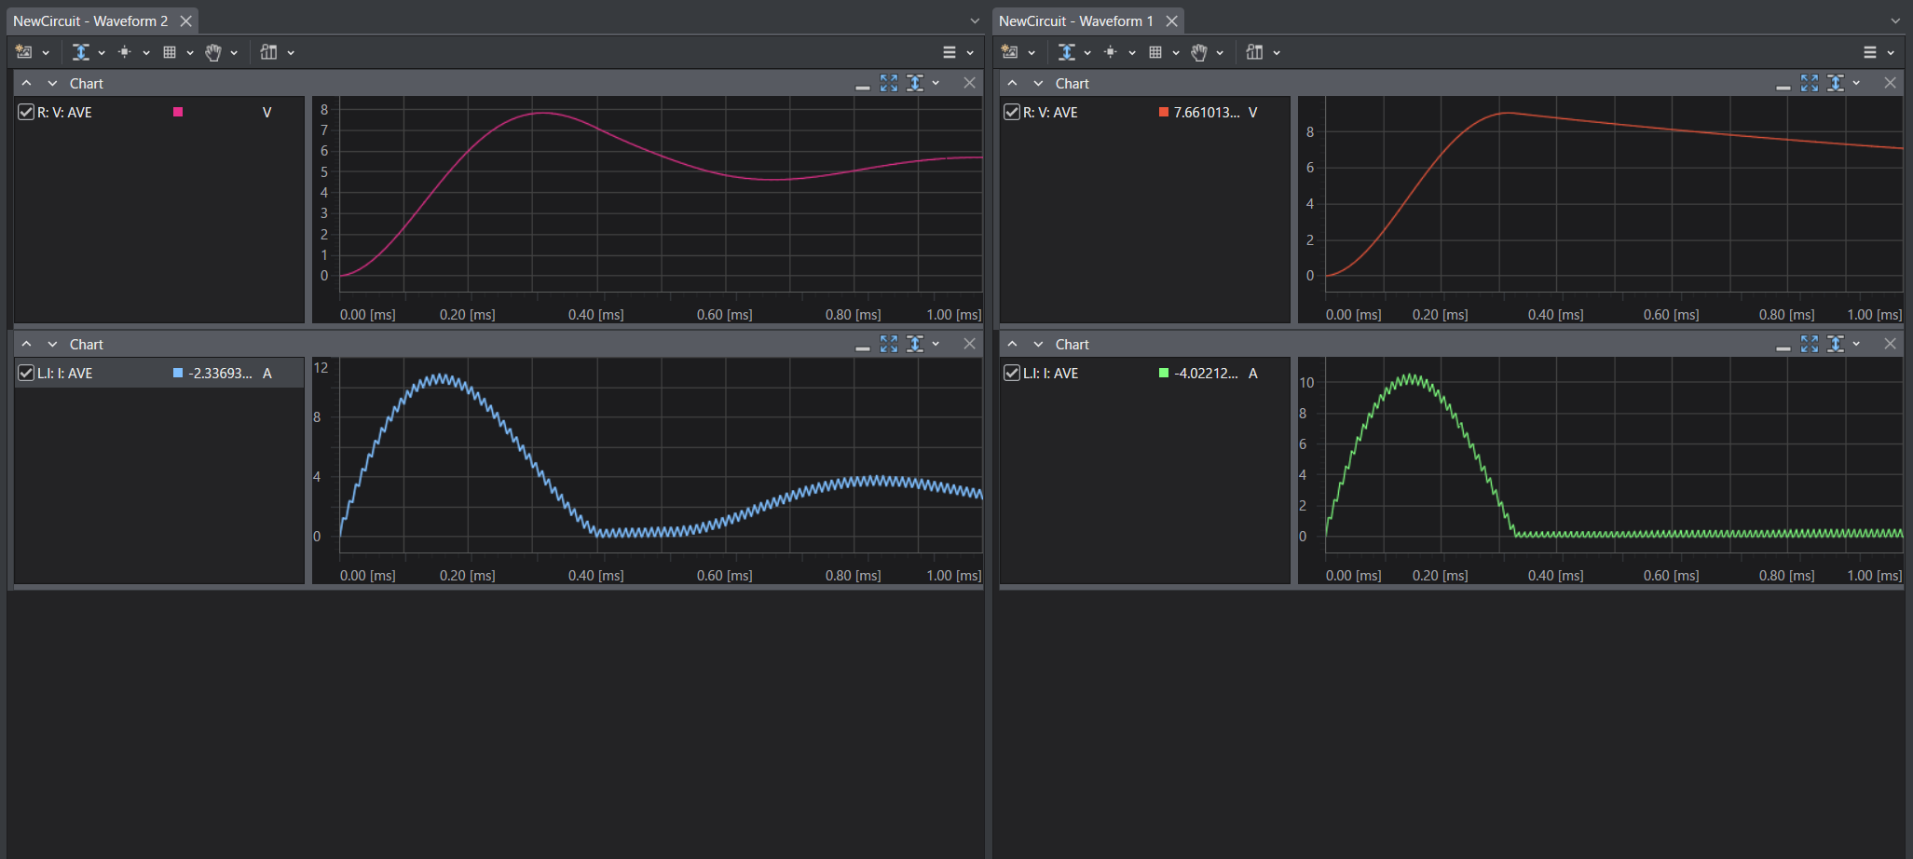Fit-all zoom on Waveform 1 current chart
The width and height of the screenshot is (1913, 859).
(1810, 344)
